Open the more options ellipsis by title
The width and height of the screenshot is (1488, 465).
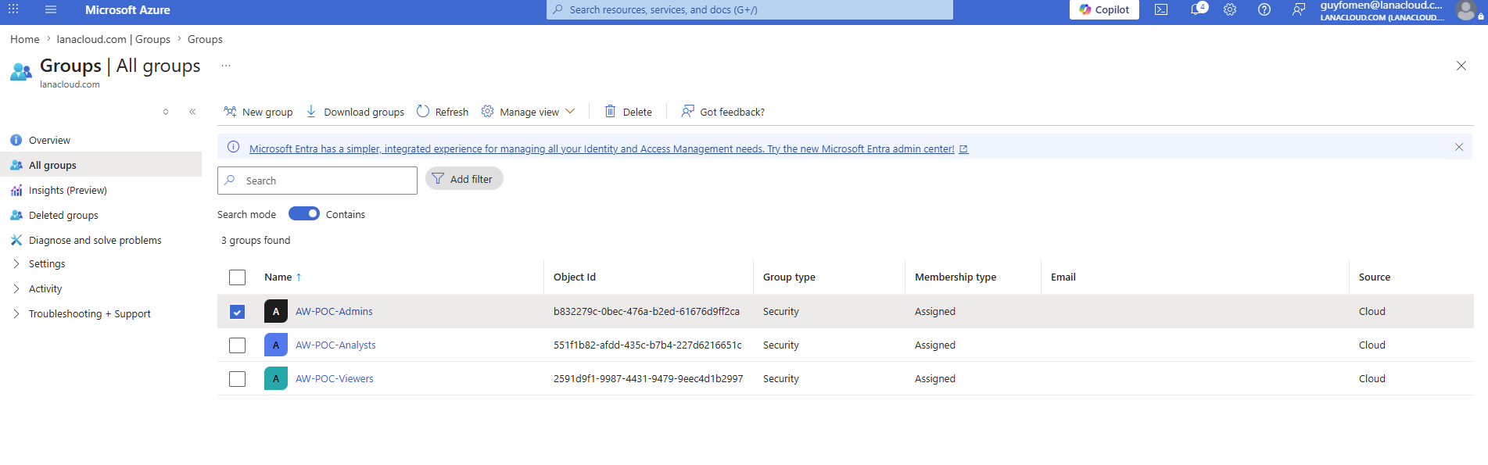click(226, 66)
